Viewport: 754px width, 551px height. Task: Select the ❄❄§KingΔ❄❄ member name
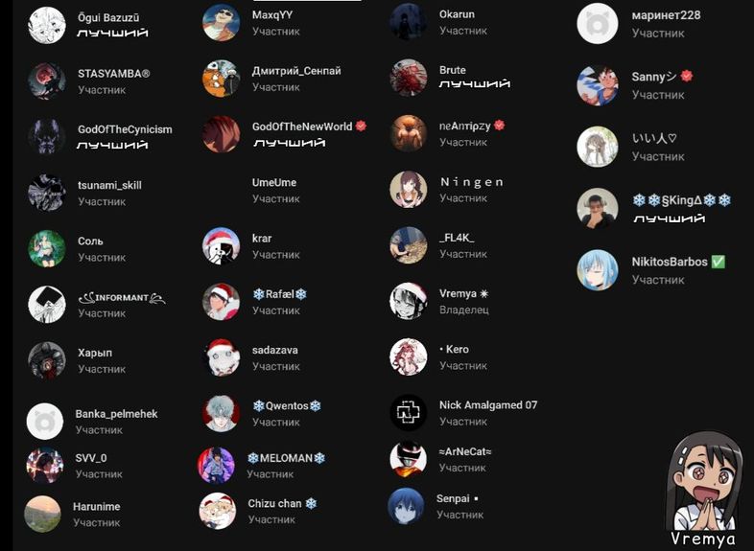(681, 200)
